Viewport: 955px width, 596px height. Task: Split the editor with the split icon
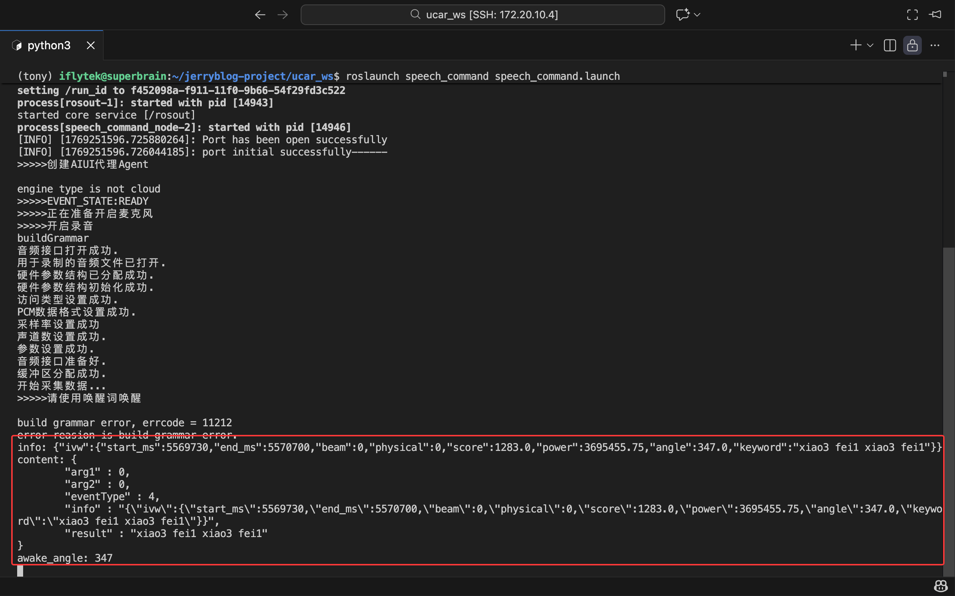tap(890, 46)
